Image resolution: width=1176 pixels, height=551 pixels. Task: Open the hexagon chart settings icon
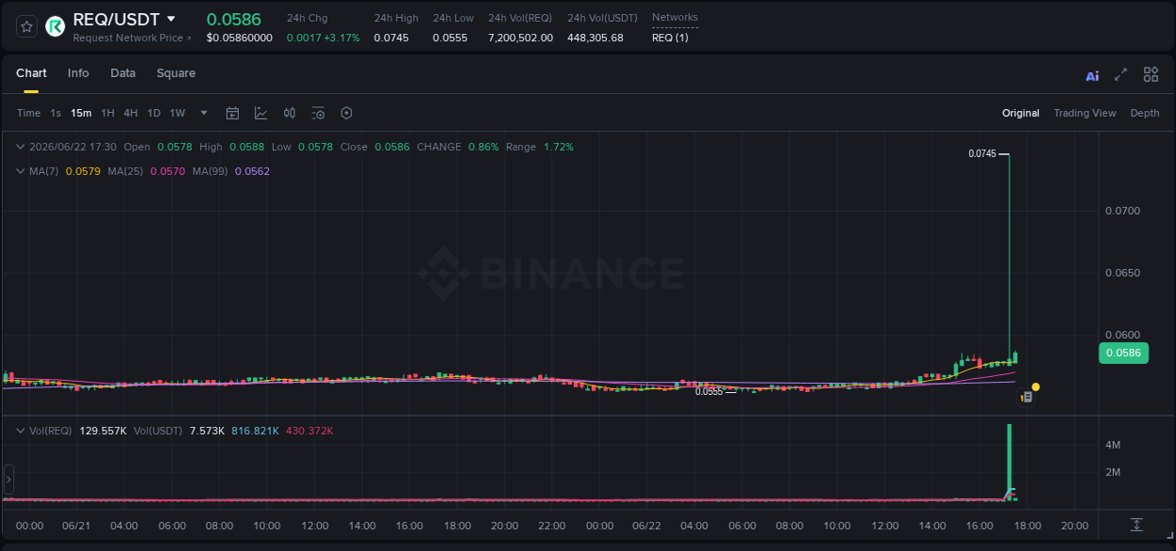pyautogui.click(x=346, y=113)
